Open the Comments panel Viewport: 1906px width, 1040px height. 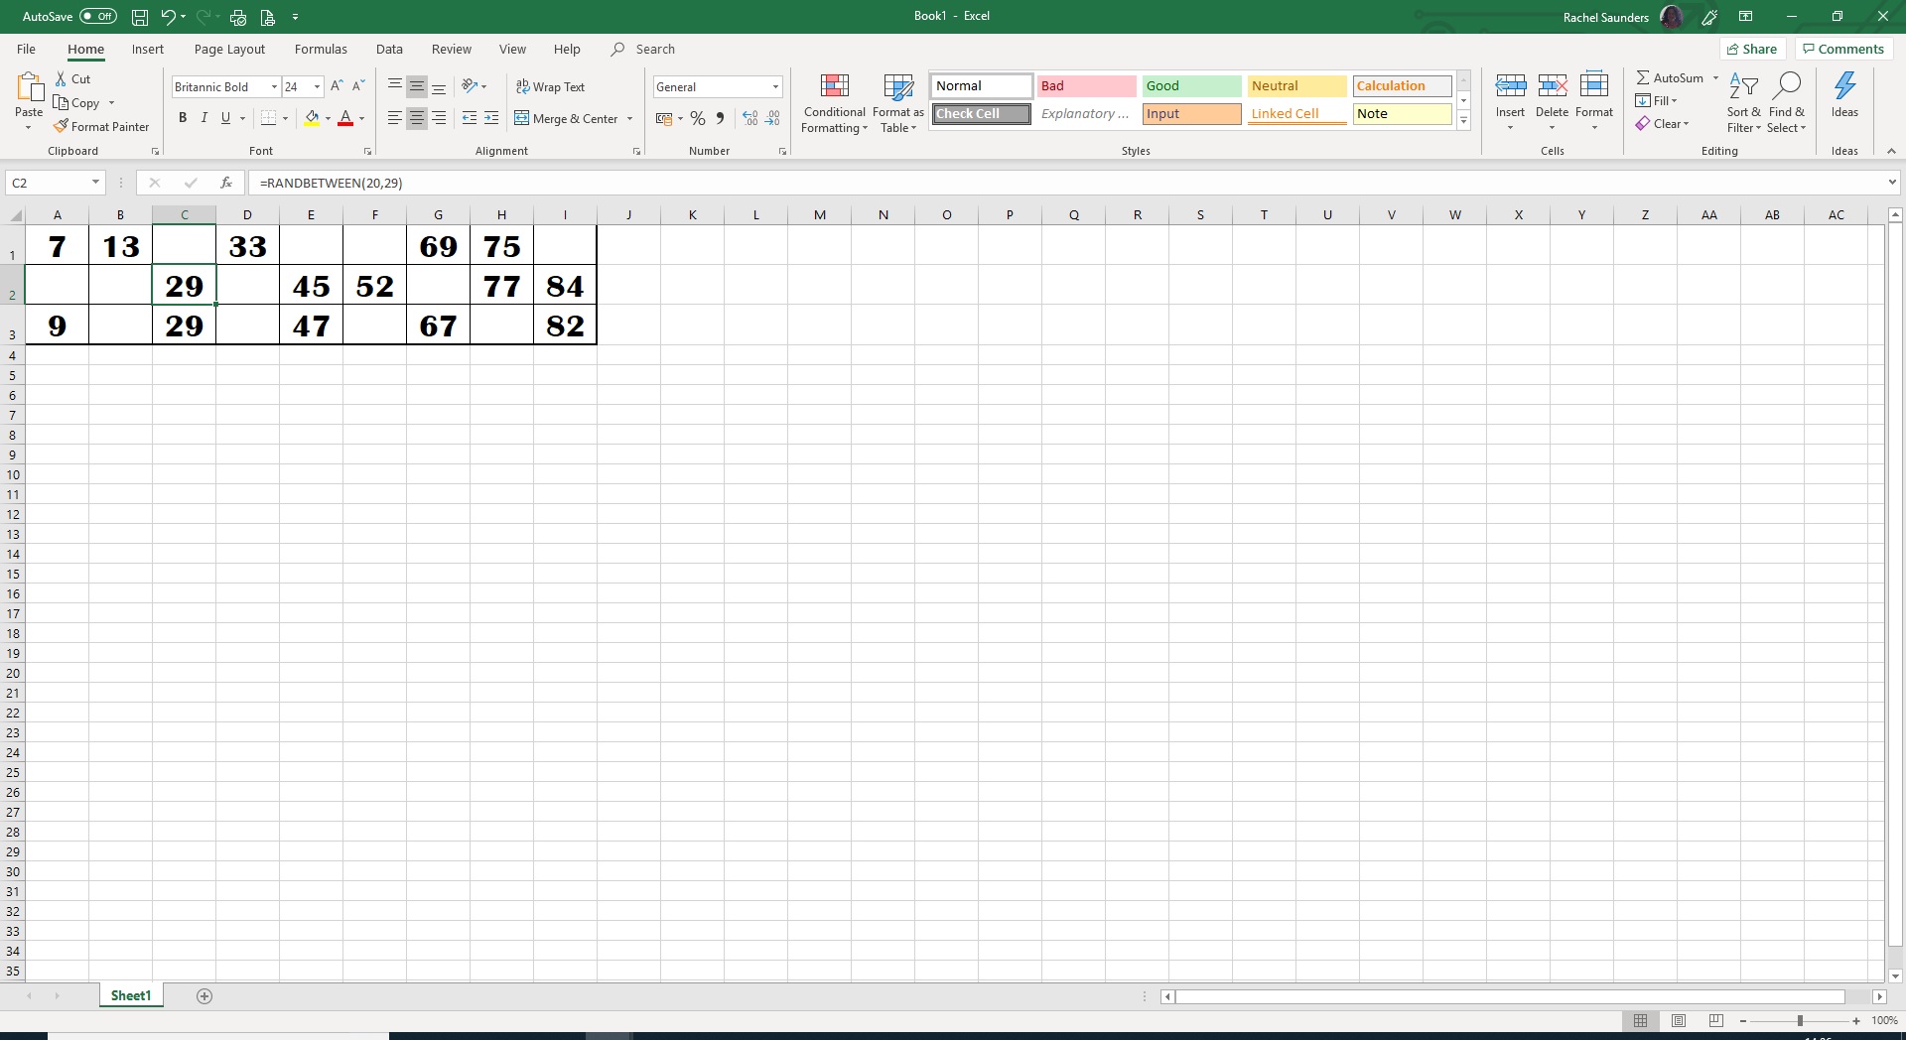pos(1842,49)
